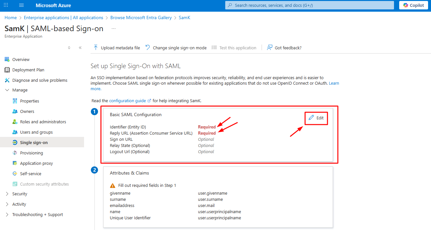Click the warning icon beside Fill out required fields
This screenshot has width=431, height=230.
click(x=113, y=186)
